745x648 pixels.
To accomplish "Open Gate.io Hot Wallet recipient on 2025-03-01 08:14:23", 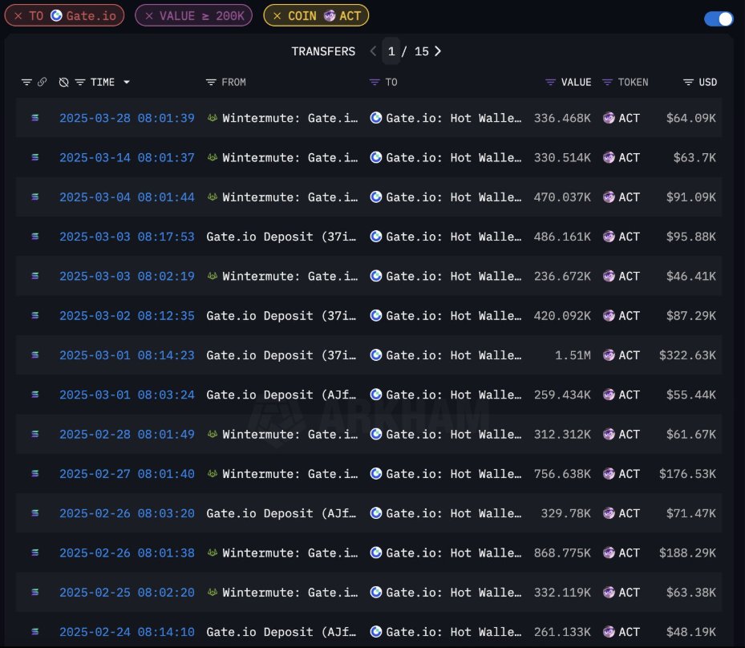I will (x=453, y=355).
